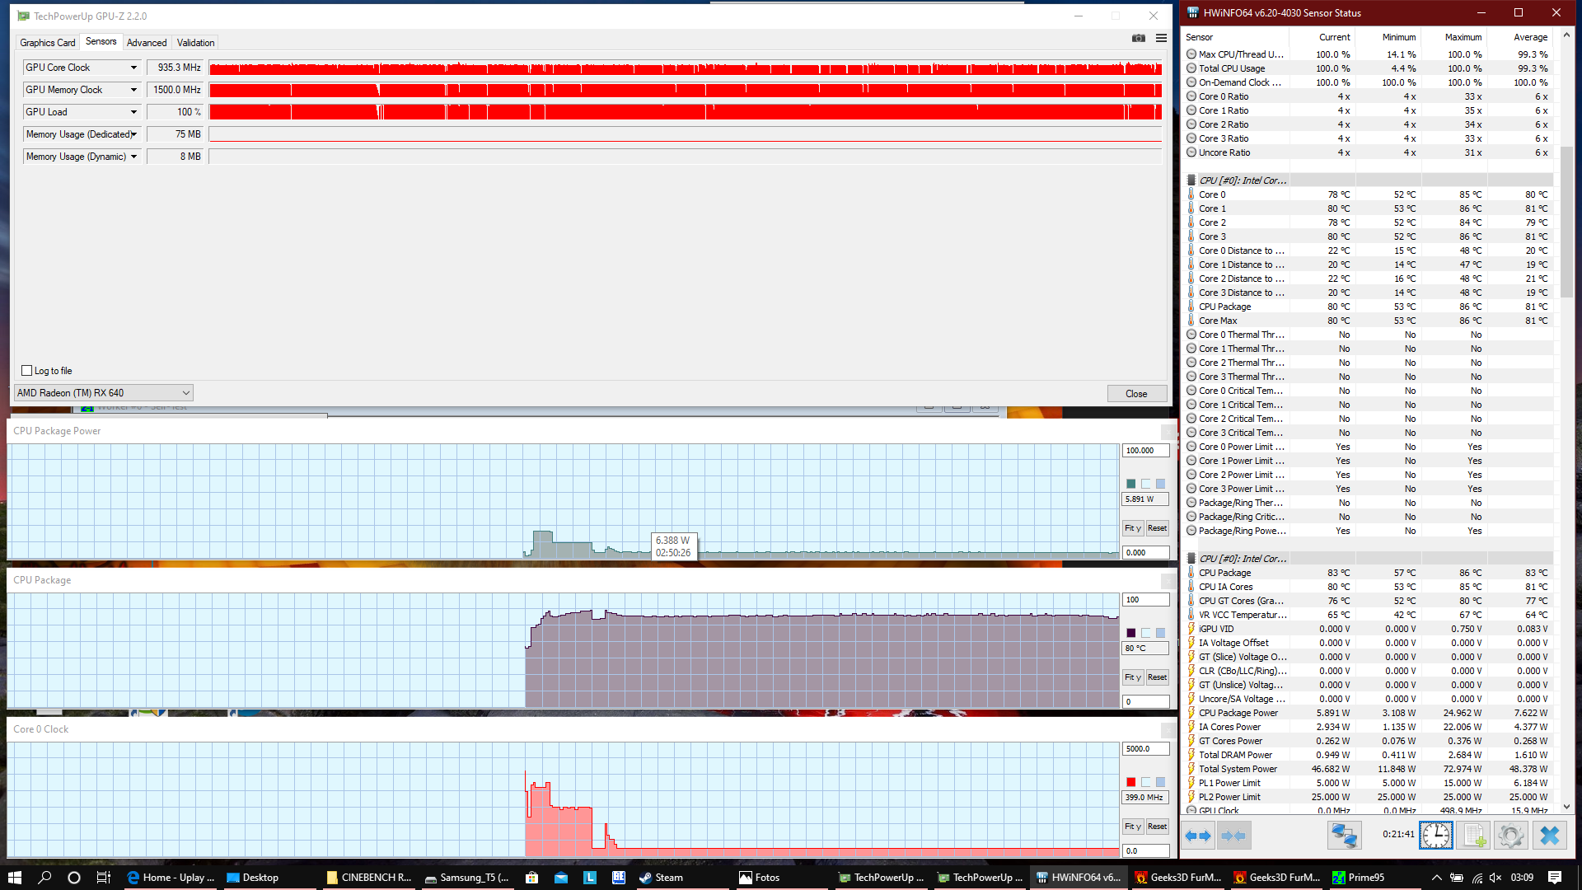Switch to the Graphics Card tab
This screenshot has width=1582, height=890.
tap(47, 43)
